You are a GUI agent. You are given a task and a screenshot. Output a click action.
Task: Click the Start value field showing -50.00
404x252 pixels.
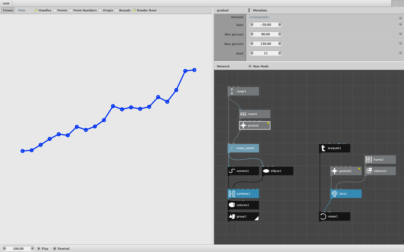[x=266, y=25]
